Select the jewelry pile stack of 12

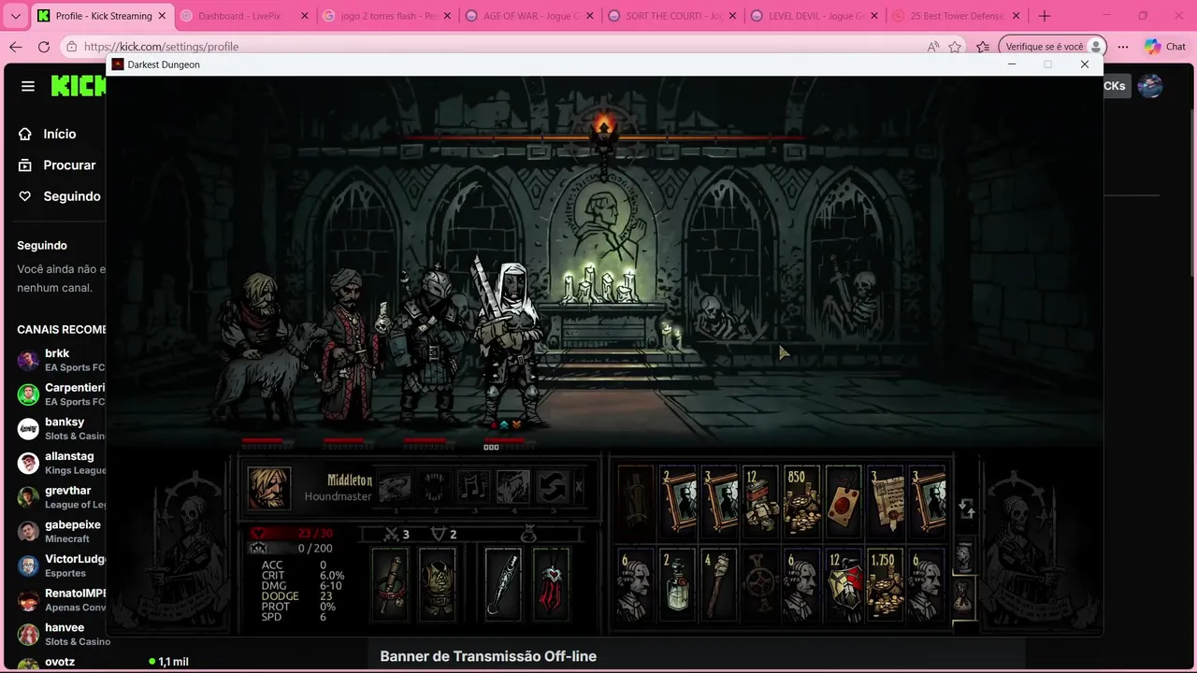tap(761, 500)
